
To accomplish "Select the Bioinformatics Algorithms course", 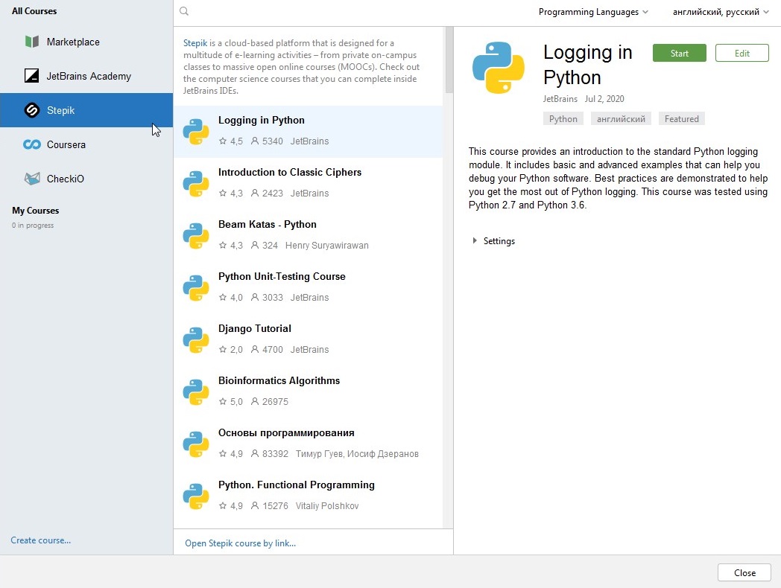I will tap(308, 392).
